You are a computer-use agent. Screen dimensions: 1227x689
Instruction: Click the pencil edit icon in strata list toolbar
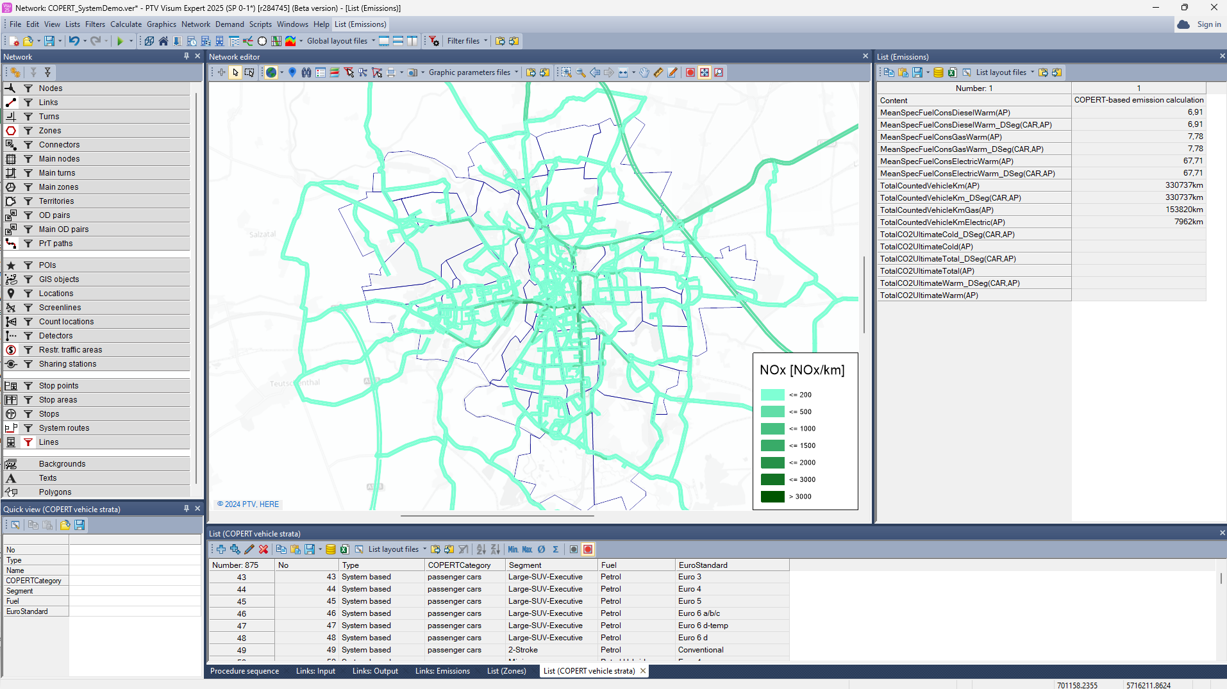click(x=249, y=549)
